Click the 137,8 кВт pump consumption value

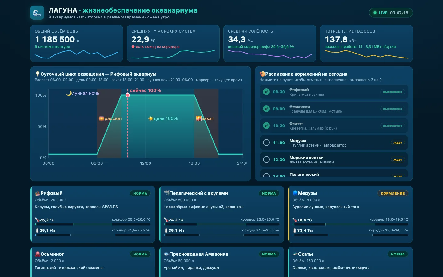pos(340,39)
